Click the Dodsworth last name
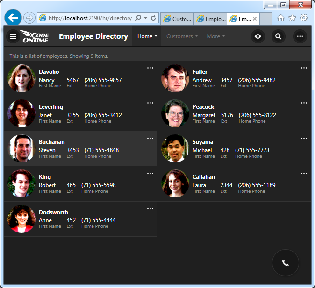This screenshot has width=315, height=288. coord(53,212)
